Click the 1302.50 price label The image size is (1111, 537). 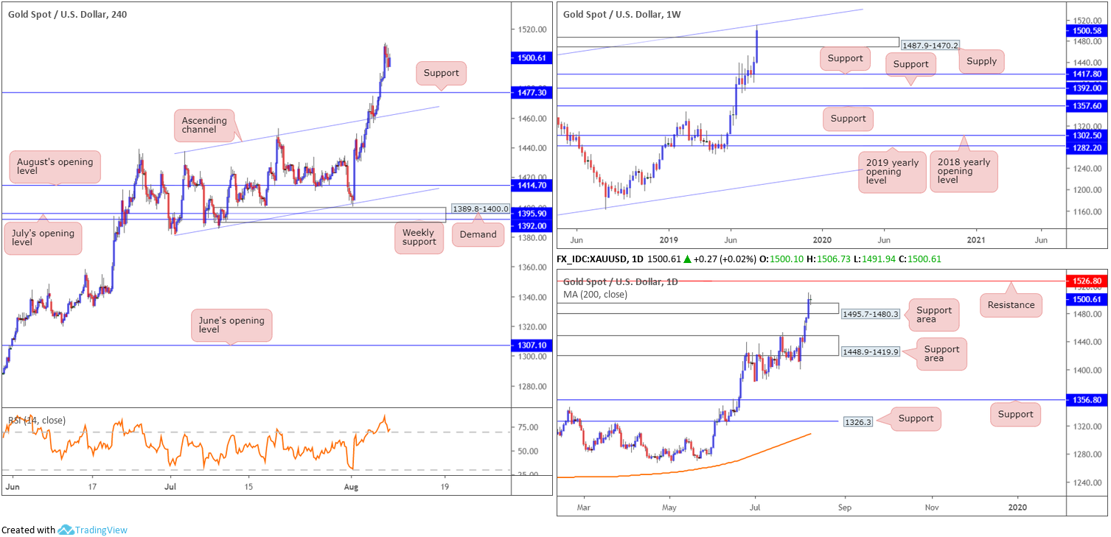pyautogui.click(x=1087, y=136)
